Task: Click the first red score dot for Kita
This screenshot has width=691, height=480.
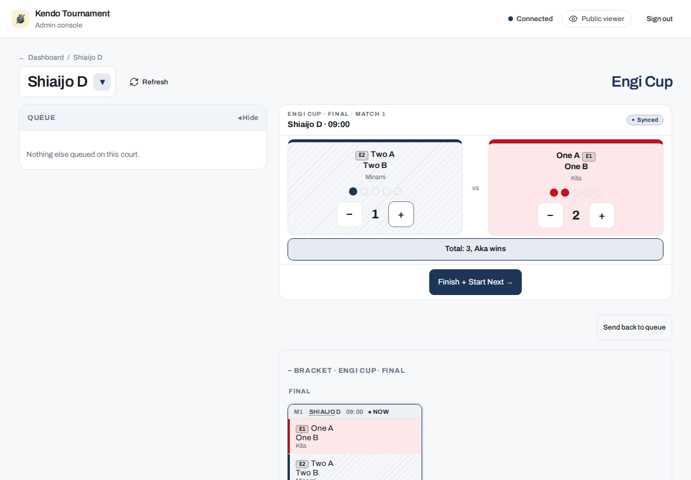Action: click(554, 193)
